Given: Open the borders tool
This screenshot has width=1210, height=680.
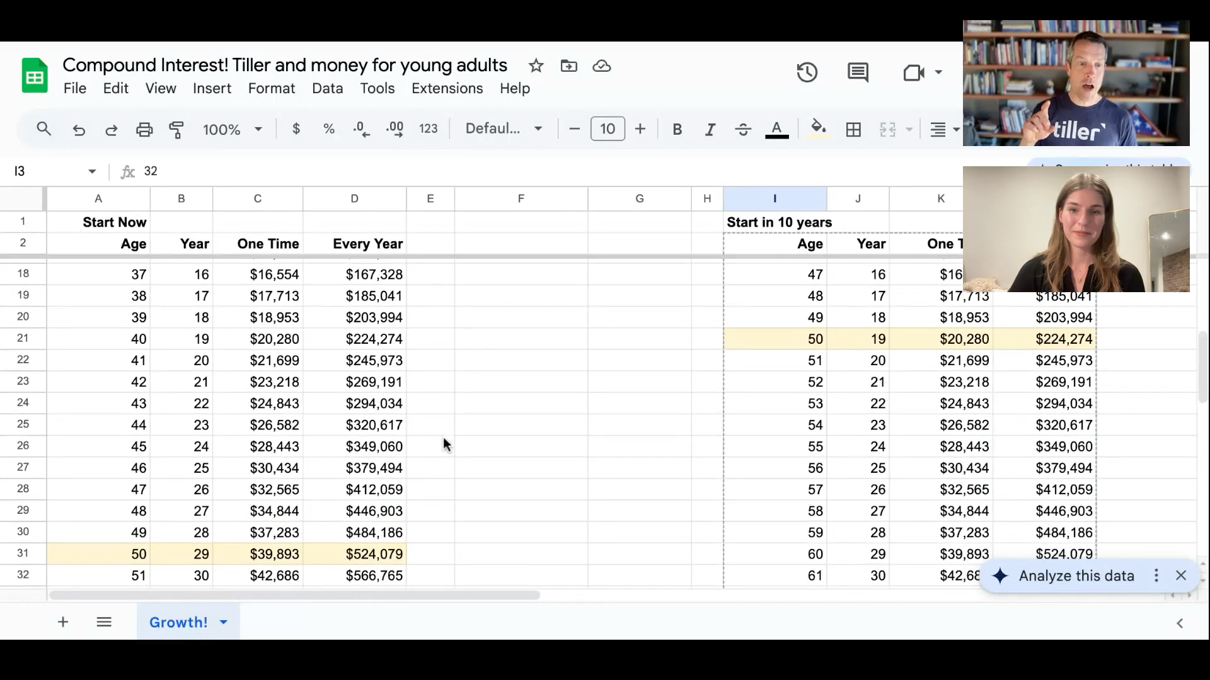Looking at the screenshot, I should pos(853,130).
